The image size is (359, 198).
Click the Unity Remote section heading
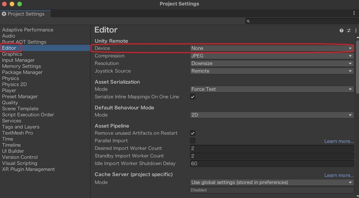111,41
